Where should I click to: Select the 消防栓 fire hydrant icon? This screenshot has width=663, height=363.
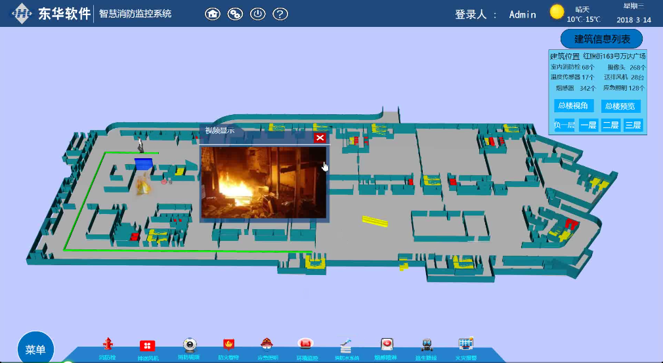[x=108, y=345]
